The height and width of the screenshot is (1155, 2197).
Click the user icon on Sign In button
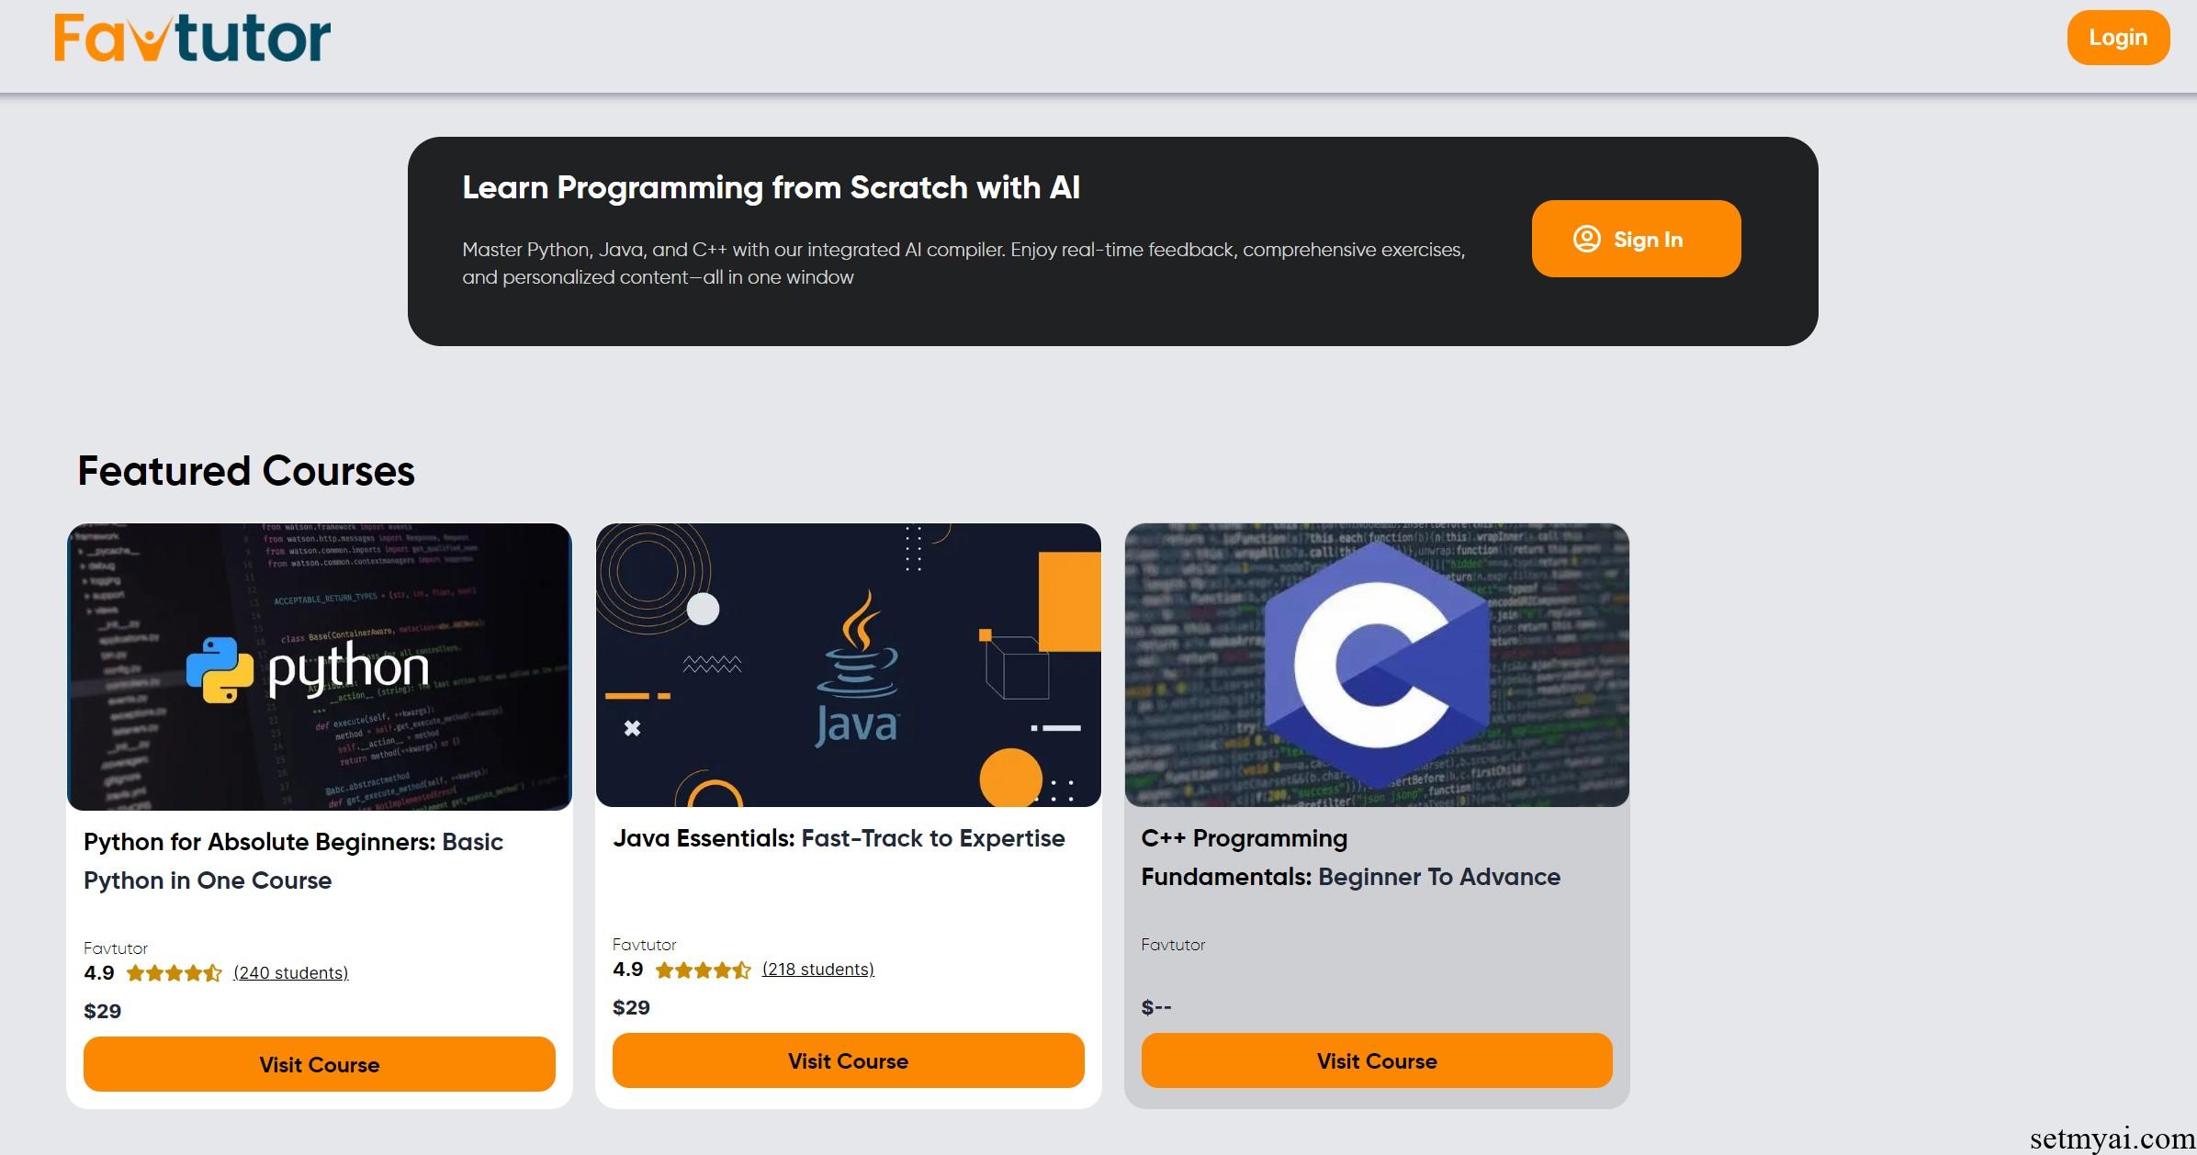pos(1586,239)
